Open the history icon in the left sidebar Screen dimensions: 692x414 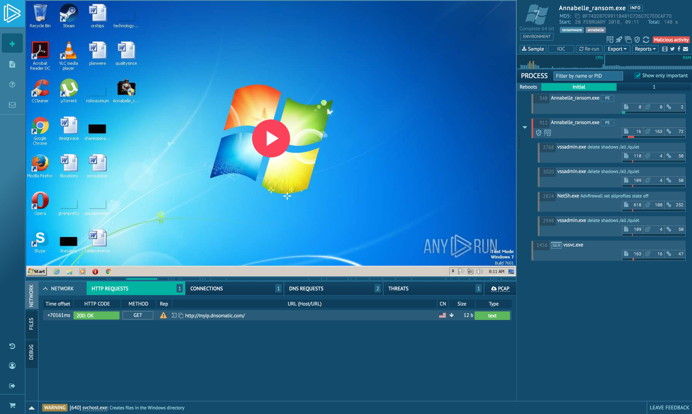point(12,346)
